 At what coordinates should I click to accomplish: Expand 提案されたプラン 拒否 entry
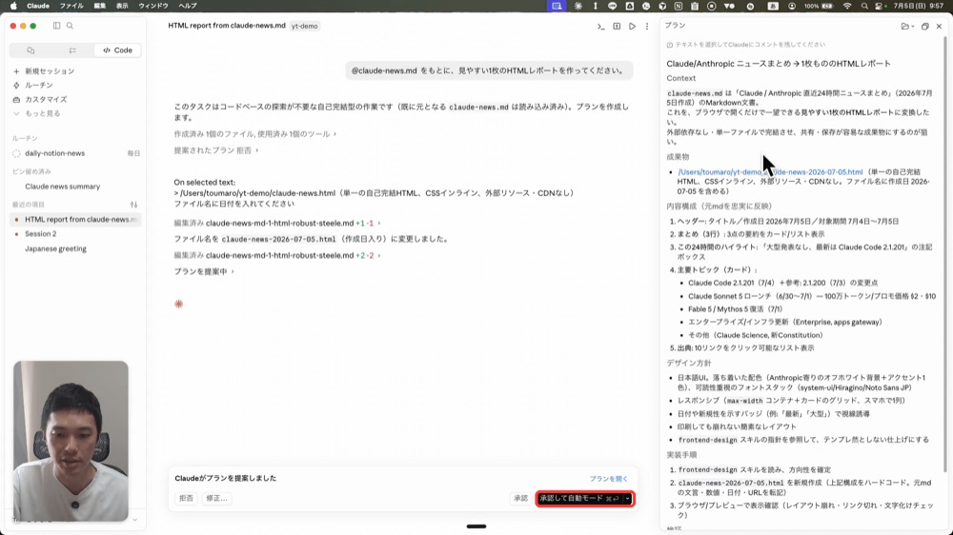coord(215,150)
